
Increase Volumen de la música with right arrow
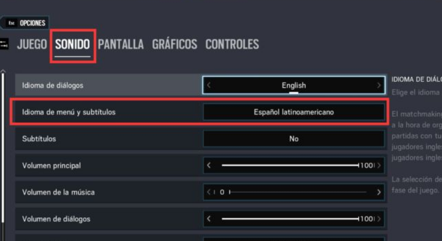point(379,192)
